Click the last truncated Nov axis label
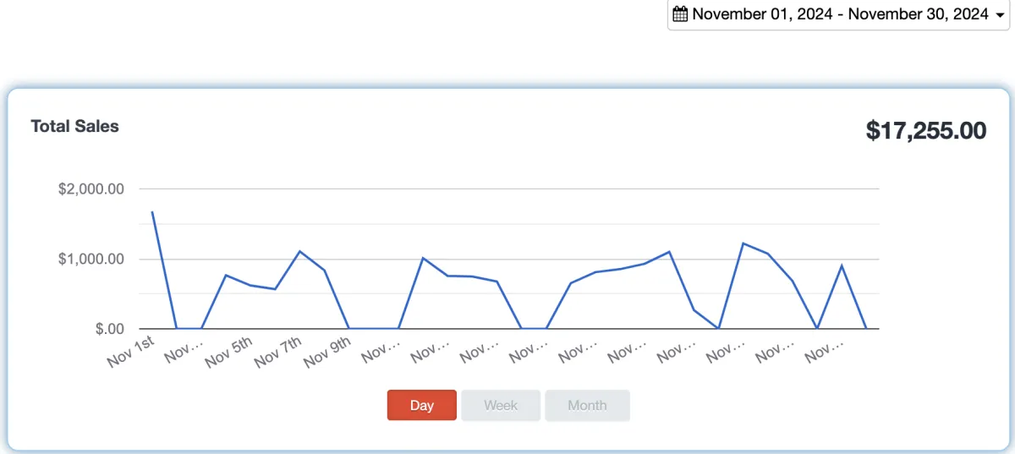1015x454 pixels. [824, 351]
